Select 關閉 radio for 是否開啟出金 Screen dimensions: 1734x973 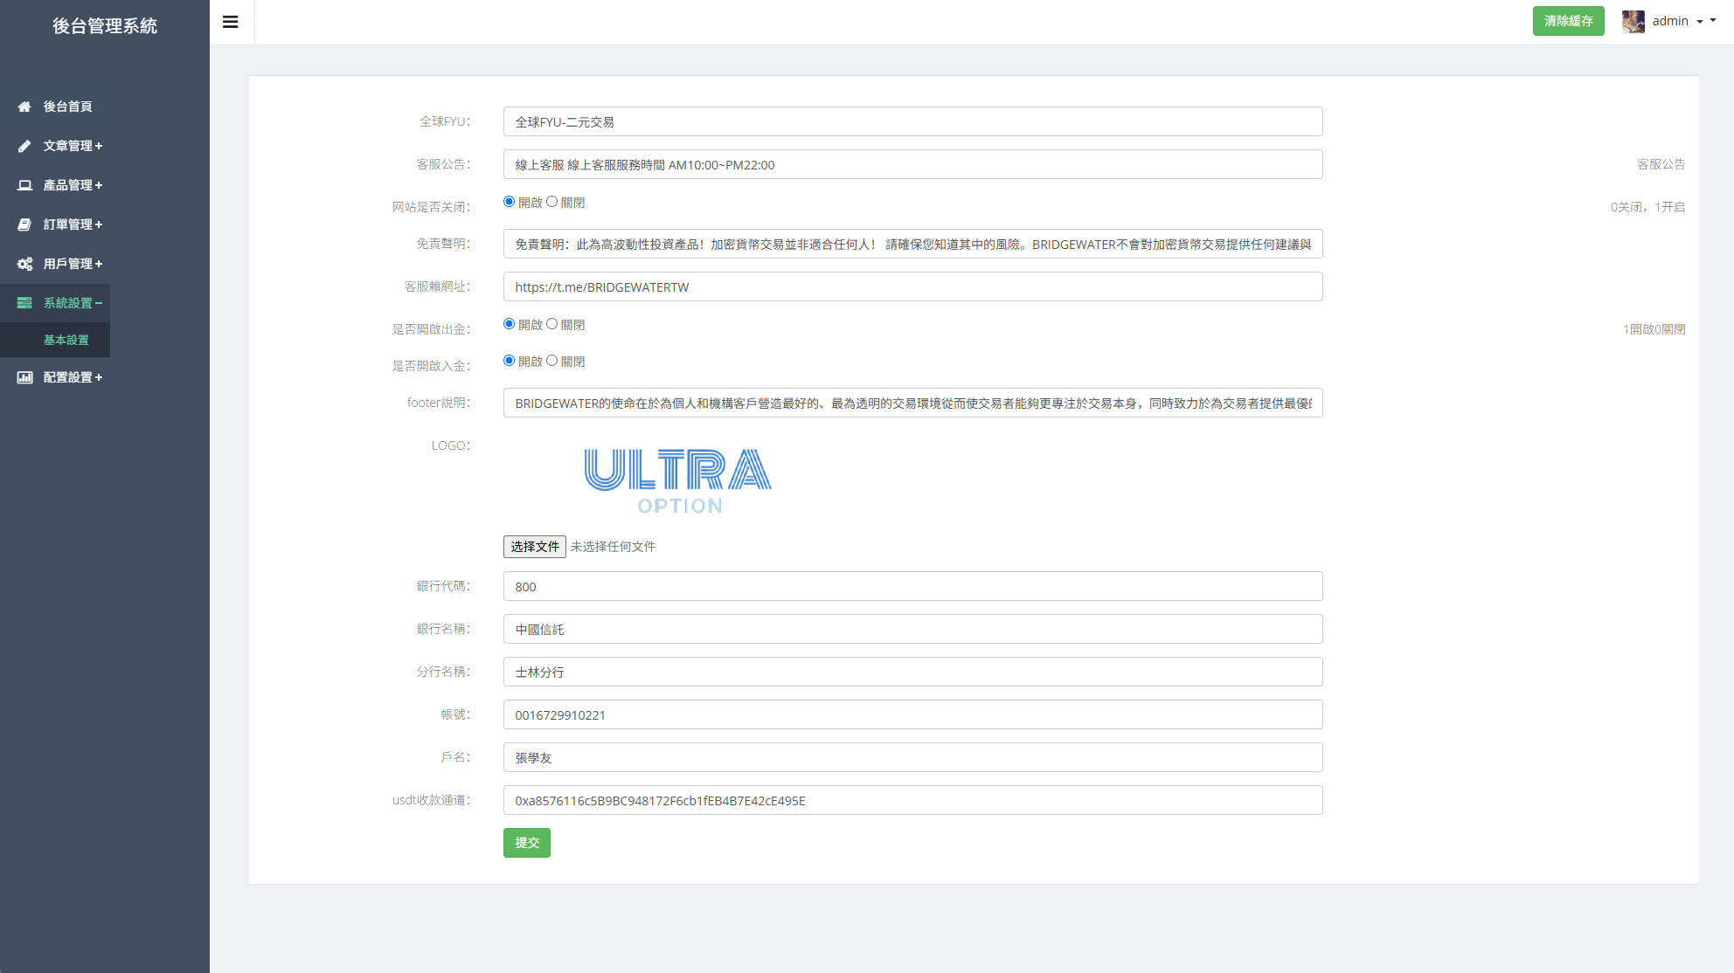tap(551, 324)
